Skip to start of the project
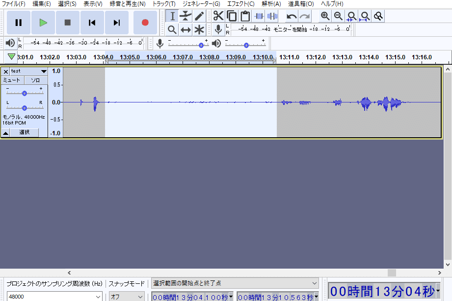452x301 pixels. pos(92,23)
